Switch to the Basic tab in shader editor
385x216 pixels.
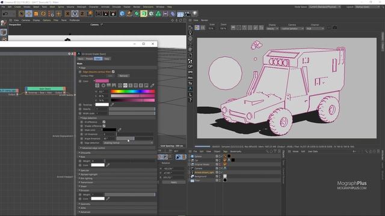click(81, 59)
